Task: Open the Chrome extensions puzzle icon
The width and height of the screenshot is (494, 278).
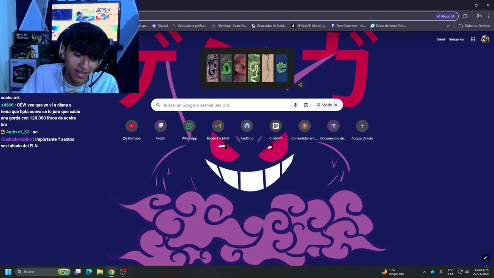Action: (x=465, y=16)
